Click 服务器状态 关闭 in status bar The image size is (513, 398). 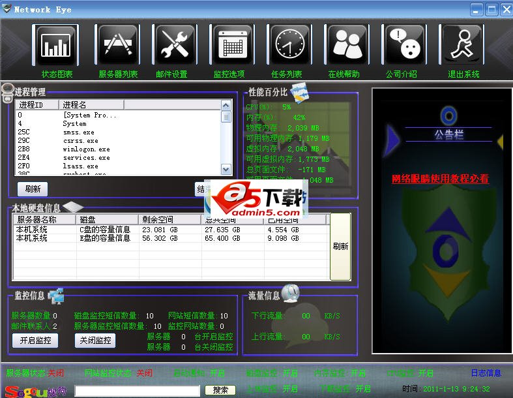[35, 373]
